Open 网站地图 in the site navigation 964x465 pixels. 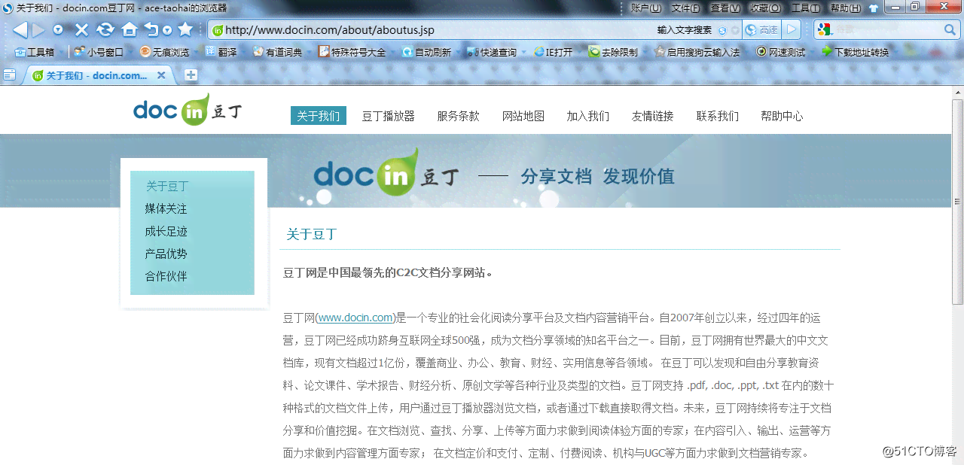(x=523, y=116)
